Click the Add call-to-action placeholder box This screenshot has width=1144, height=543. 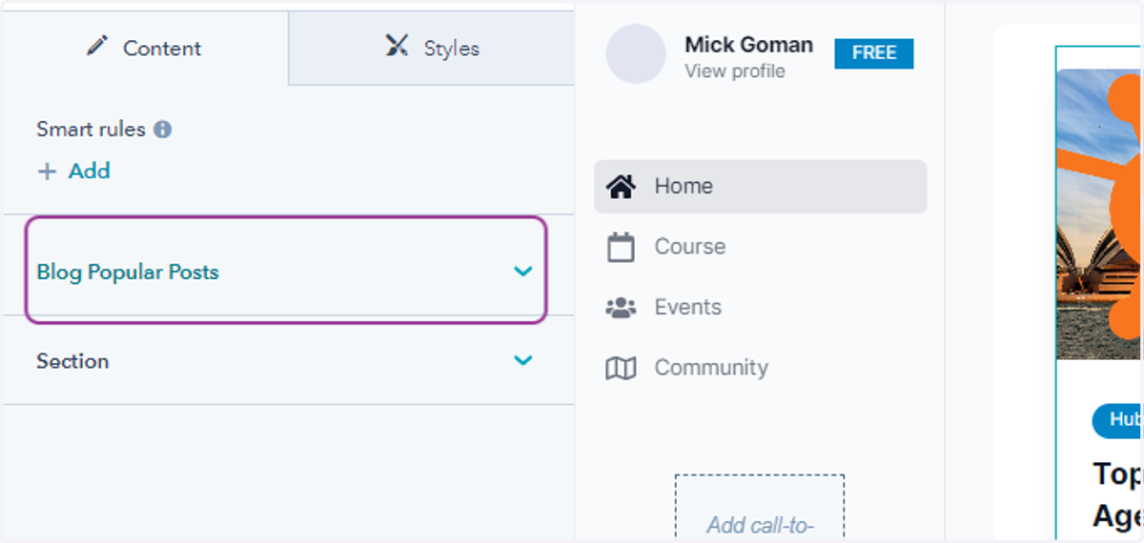pyautogui.click(x=760, y=509)
